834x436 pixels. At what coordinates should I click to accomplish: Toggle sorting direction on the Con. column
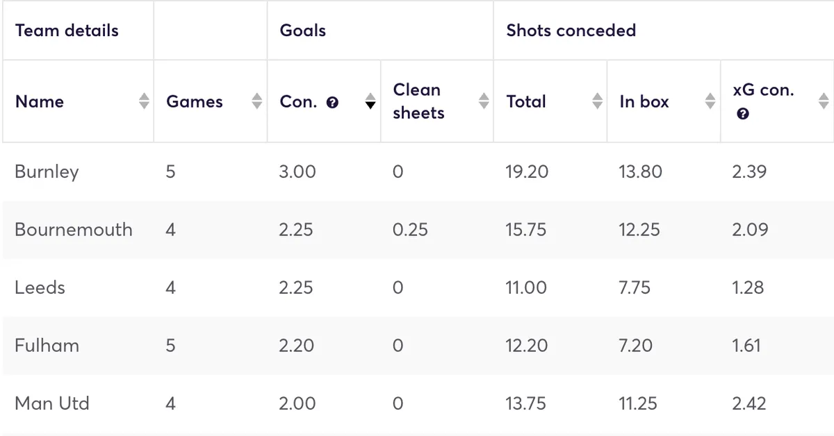pyautogui.click(x=369, y=101)
